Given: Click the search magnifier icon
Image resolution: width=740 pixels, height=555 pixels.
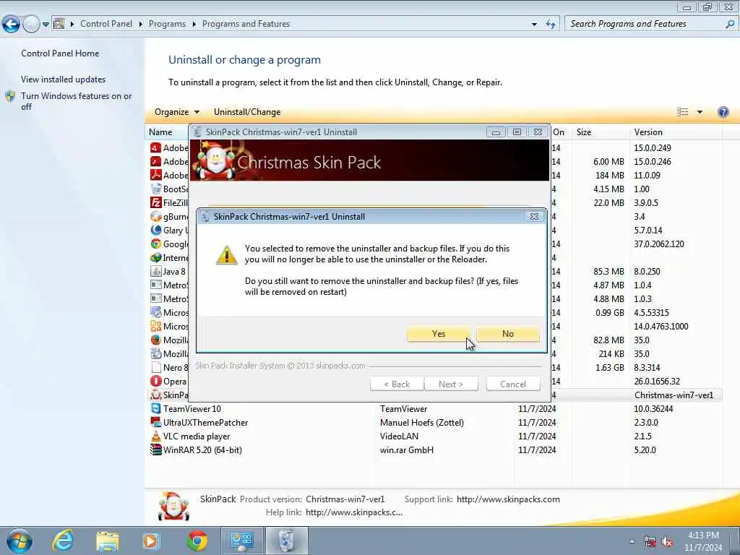Looking at the screenshot, I should [x=730, y=24].
